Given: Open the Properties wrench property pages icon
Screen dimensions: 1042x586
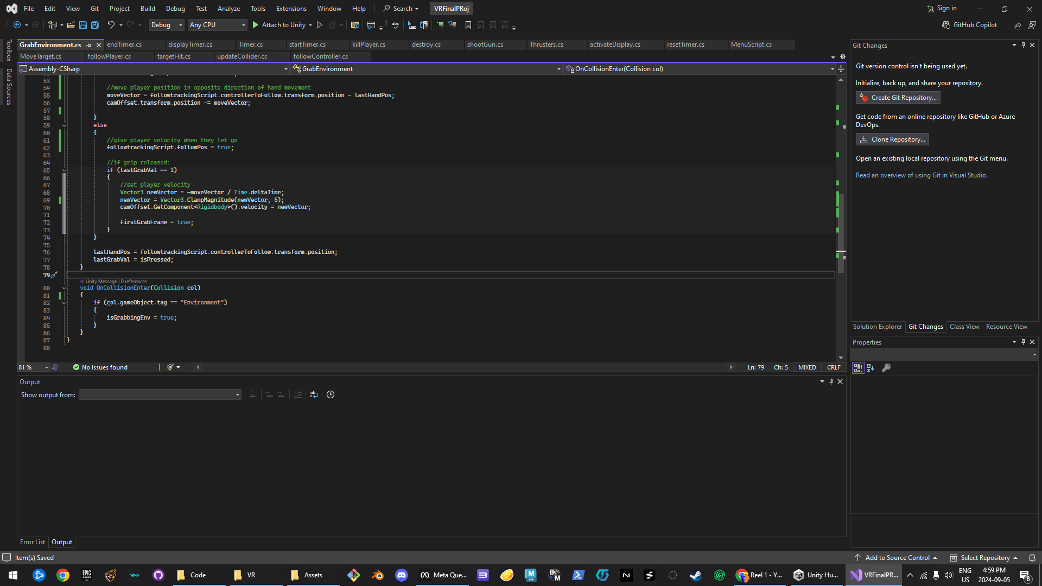Looking at the screenshot, I should tap(886, 368).
